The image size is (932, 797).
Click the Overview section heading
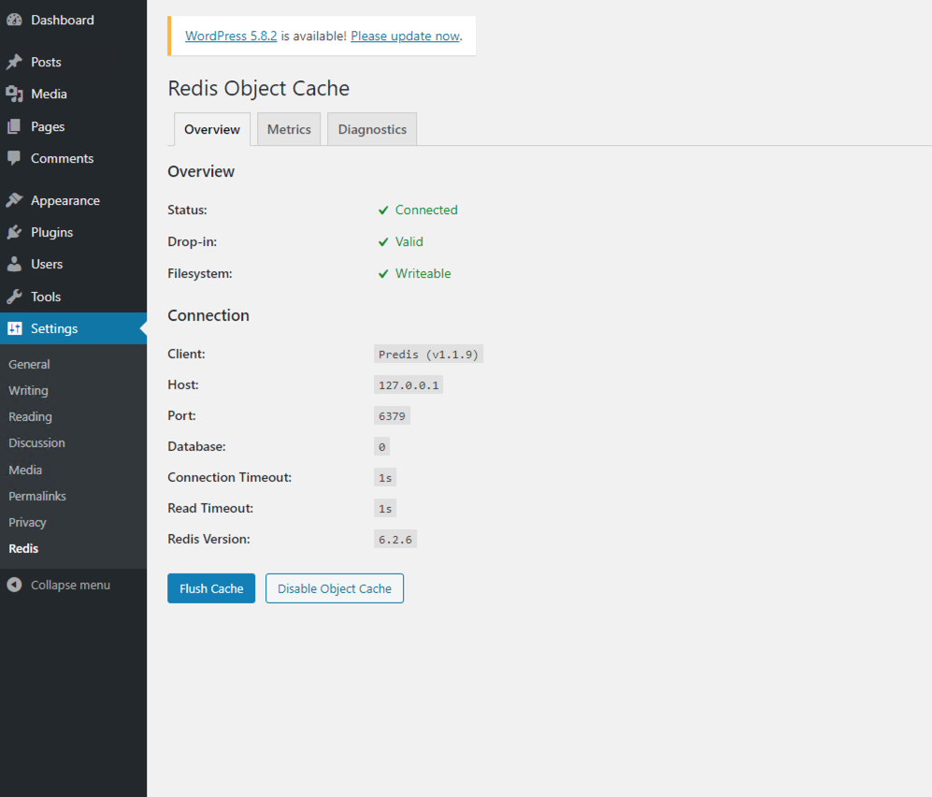(201, 171)
